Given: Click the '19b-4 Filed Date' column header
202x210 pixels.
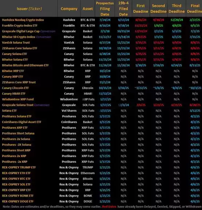Looking at the screenshot, I should pos(123,9).
